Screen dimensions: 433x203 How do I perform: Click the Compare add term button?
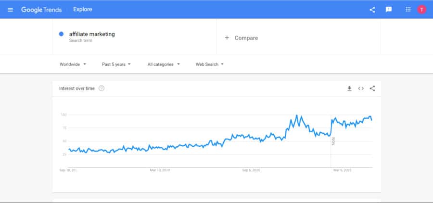[242, 38]
